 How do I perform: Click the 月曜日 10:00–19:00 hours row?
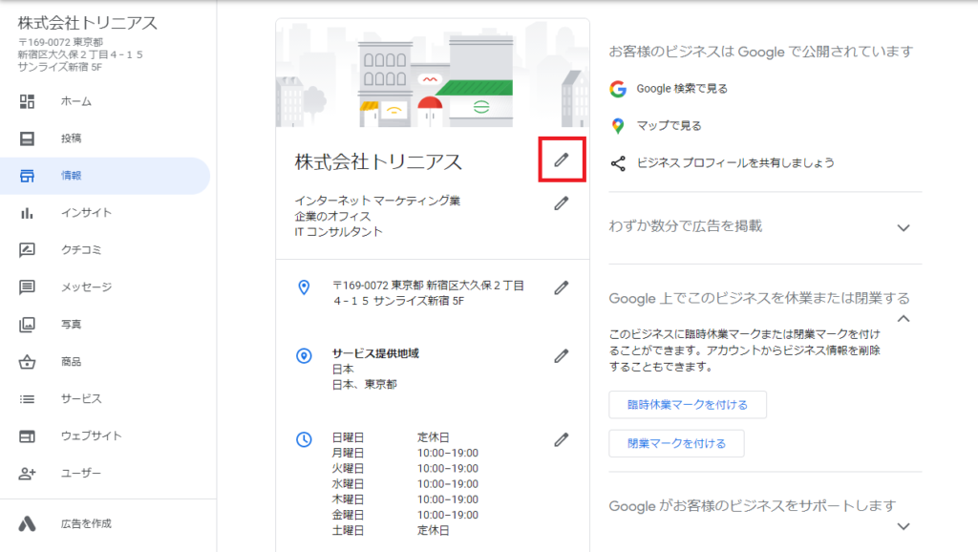405,453
